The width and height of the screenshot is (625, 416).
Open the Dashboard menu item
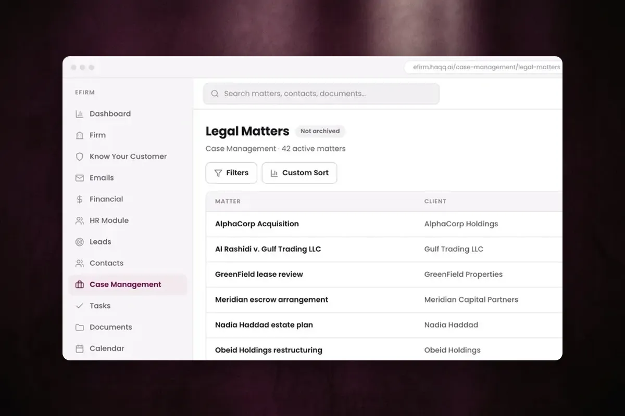click(x=128, y=114)
